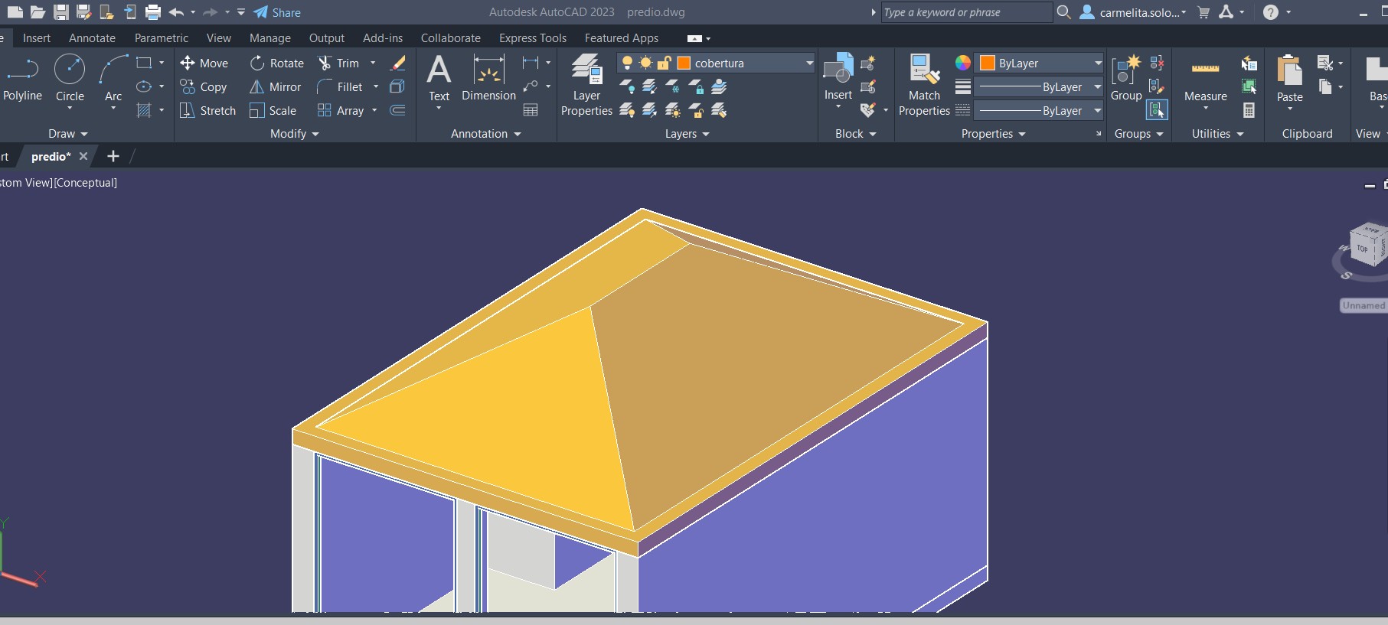This screenshot has height=625, width=1388.
Task: Click the Match Properties tool
Action: (x=924, y=85)
